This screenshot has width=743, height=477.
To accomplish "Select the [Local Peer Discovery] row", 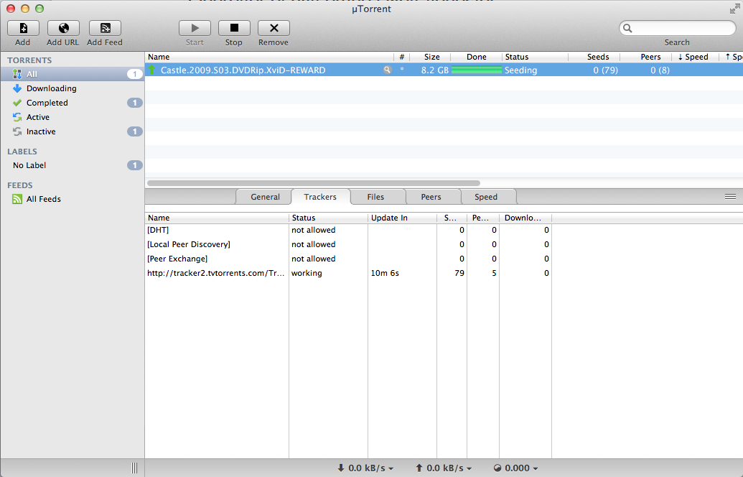I will coord(348,245).
